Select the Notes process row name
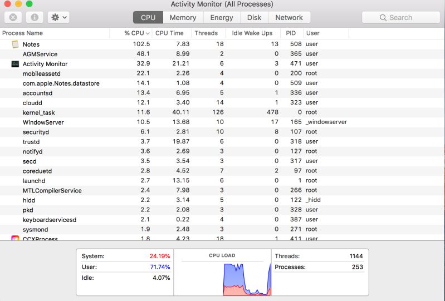The width and height of the screenshot is (445, 301). pos(31,45)
